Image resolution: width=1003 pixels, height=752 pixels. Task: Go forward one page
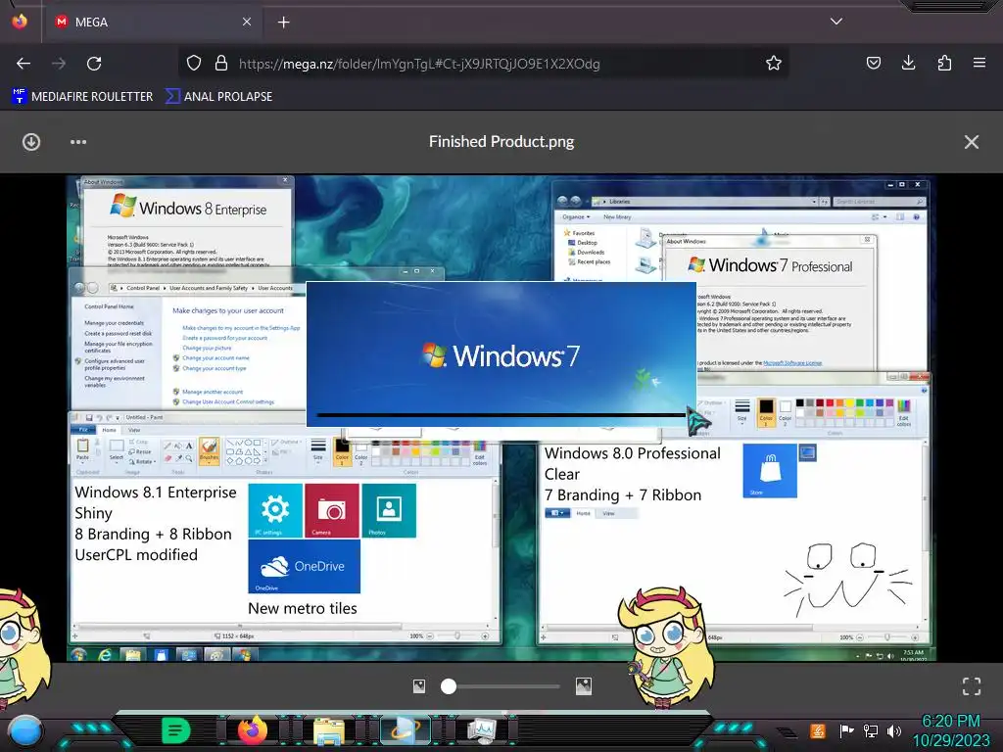pos(59,64)
